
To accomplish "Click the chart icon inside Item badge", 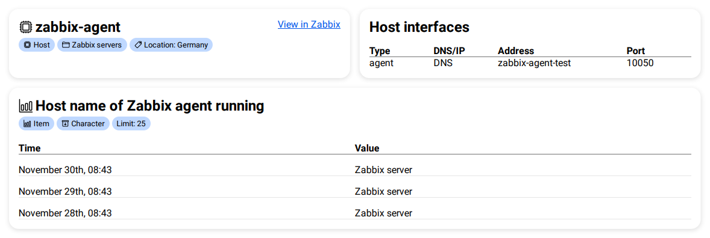I will point(27,123).
